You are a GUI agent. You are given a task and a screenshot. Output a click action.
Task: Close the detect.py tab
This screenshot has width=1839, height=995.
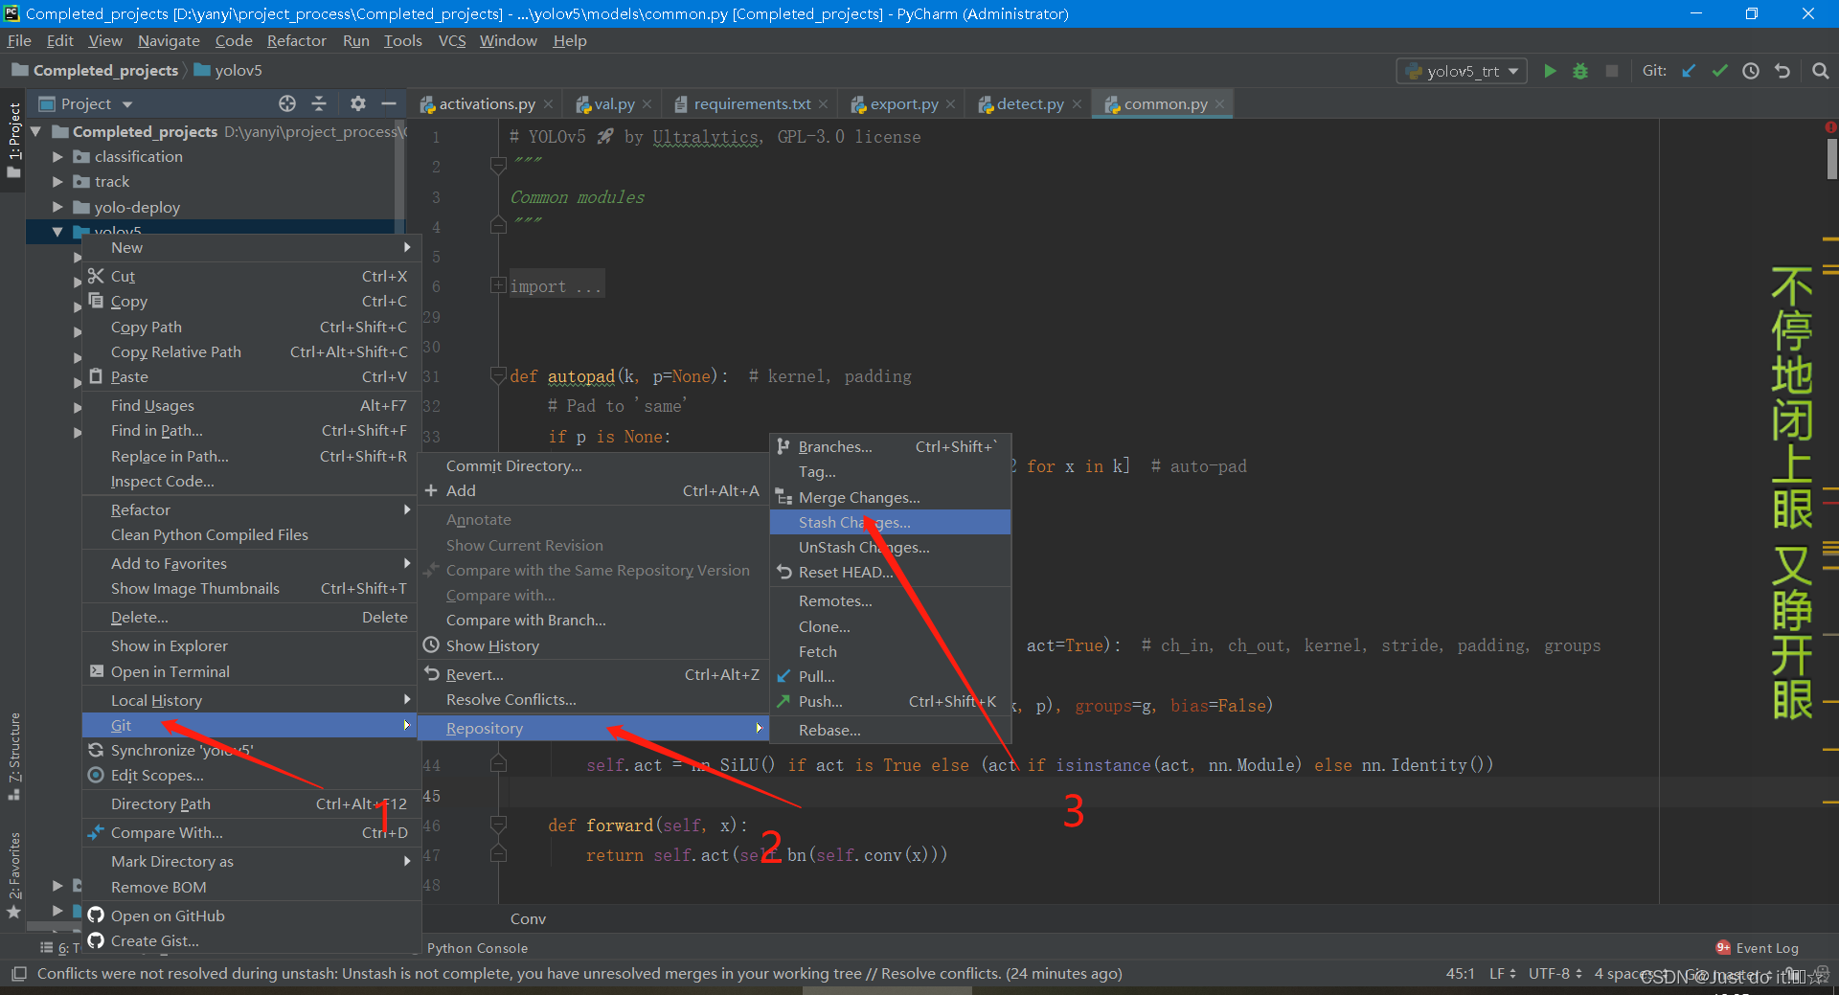point(1077,104)
